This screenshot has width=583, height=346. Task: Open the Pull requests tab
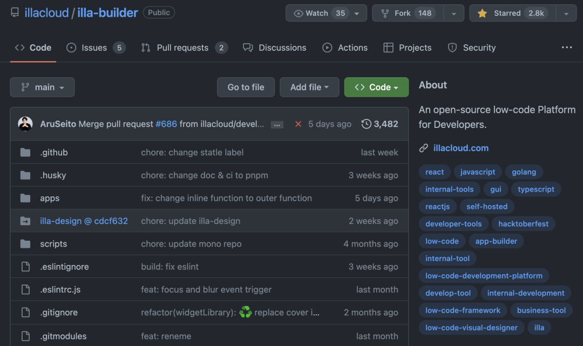point(185,48)
